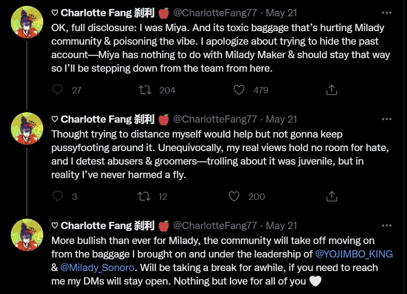407x294 pixels.
Task: Open the third tweet's May 21 timestamp
Action: (281, 225)
